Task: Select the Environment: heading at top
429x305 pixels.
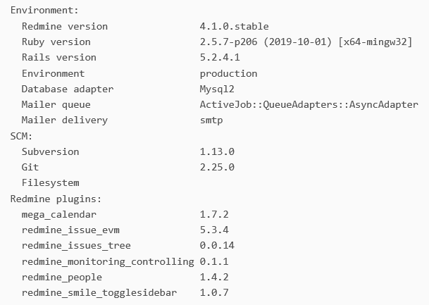Action: (44, 11)
